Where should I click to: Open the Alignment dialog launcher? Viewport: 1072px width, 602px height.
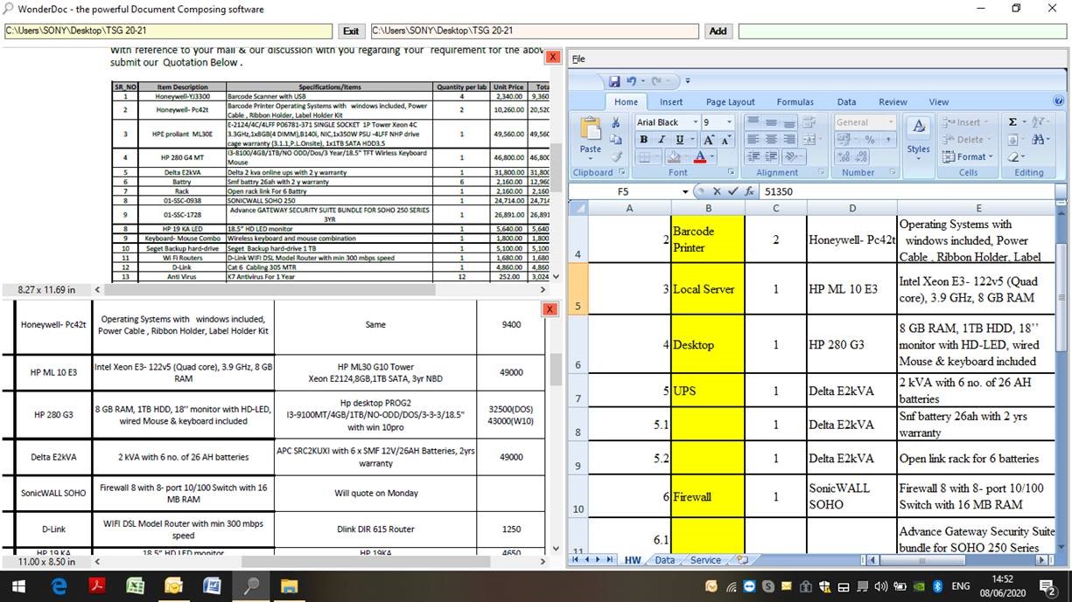[822, 173]
